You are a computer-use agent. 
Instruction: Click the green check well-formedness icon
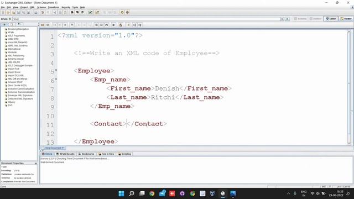tap(90, 12)
